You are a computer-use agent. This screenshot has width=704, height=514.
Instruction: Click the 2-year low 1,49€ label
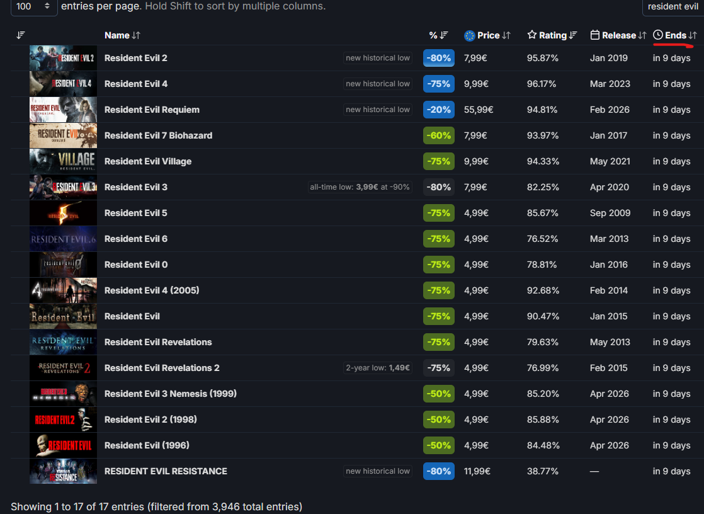[x=378, y=368]
